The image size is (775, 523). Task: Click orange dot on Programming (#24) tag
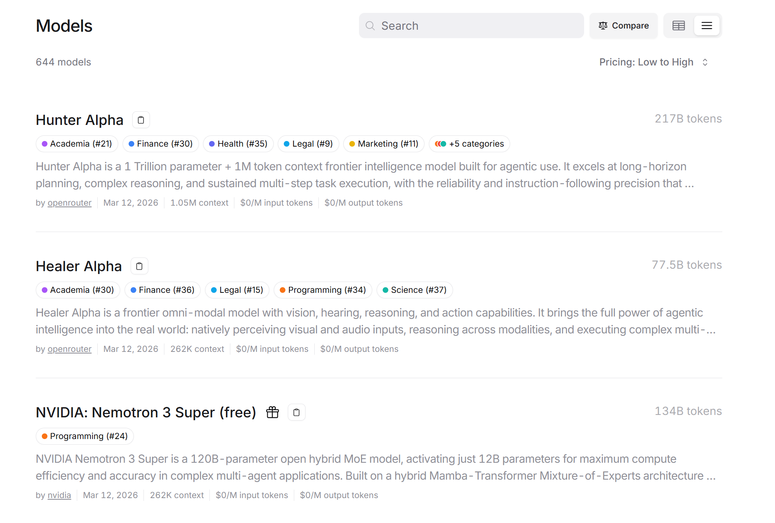tap(45, 436)
